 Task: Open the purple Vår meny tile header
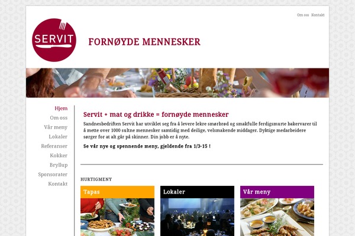277,192
